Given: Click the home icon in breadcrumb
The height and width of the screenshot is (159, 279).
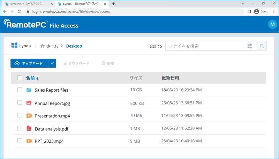Looking at the screenshot, I should (42, 46).
